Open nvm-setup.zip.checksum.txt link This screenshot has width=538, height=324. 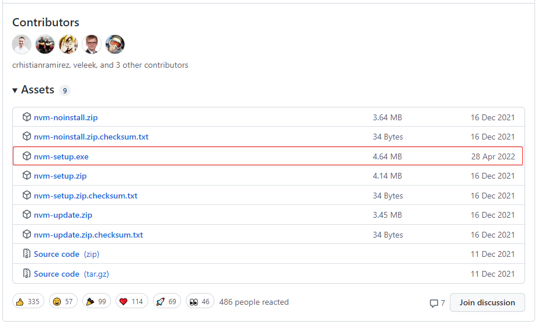(x=86, y=196)
